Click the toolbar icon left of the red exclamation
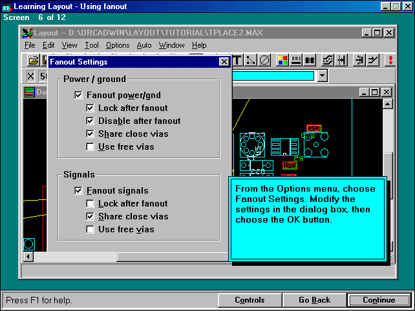 [x=374, y=61]
